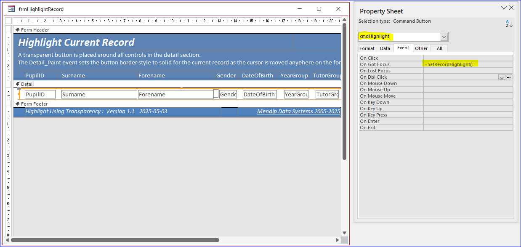521x247 pixels.
Task: Select the Surname text box in Detail
Action: (x=99, y=94)
